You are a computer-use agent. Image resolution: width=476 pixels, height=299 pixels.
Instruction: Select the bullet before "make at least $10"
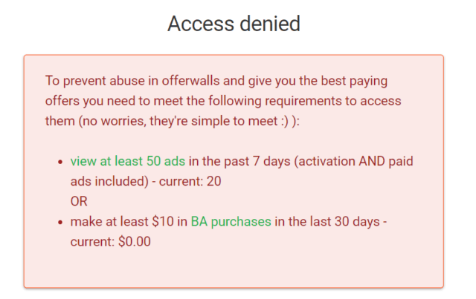coord(60,223)
